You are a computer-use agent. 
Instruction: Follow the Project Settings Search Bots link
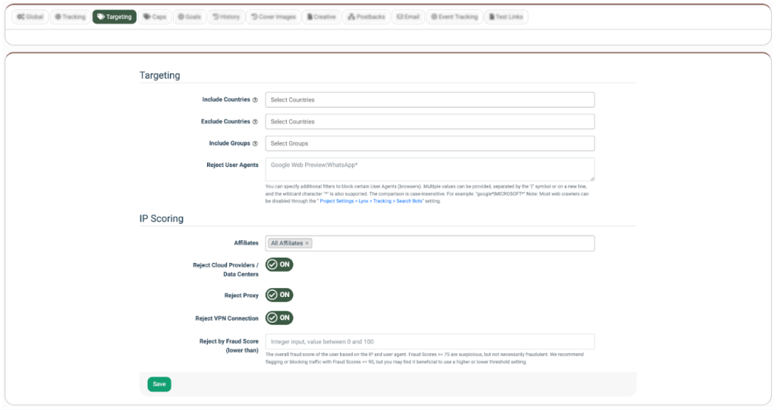tap(371, 202)
